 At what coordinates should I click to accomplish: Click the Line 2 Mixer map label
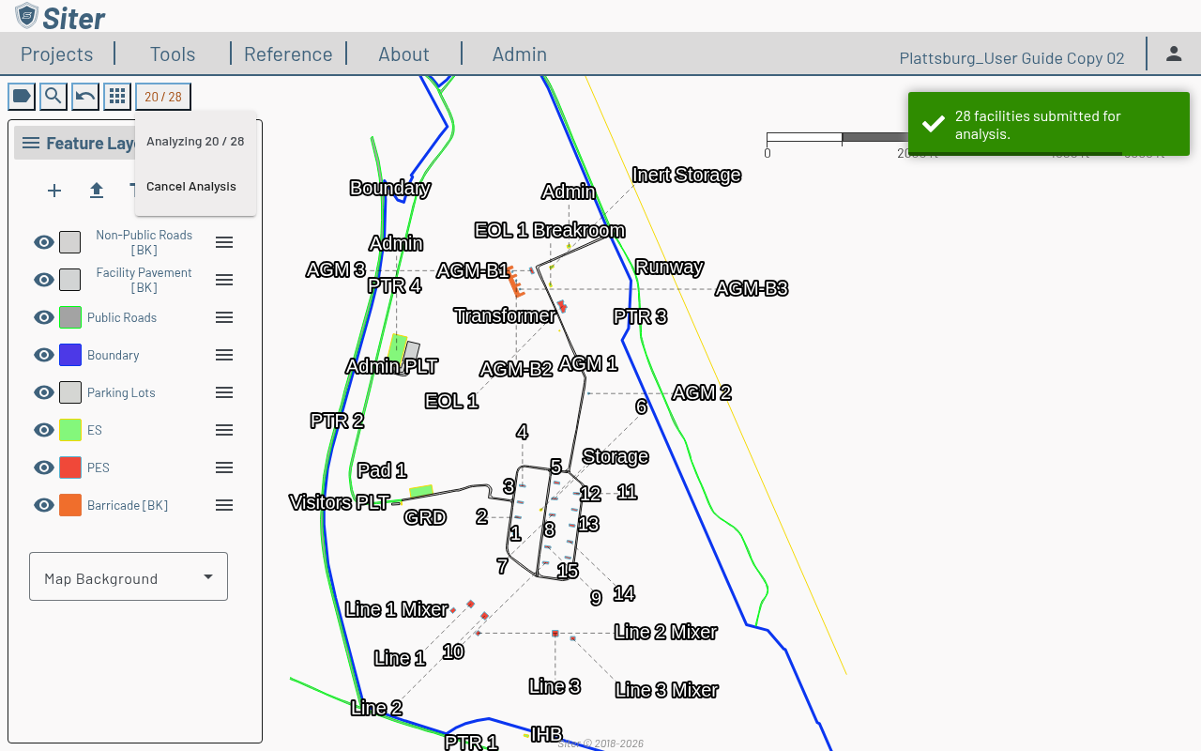(666, 632)
